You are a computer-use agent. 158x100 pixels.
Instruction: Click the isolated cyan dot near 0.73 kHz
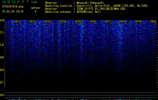20,79
